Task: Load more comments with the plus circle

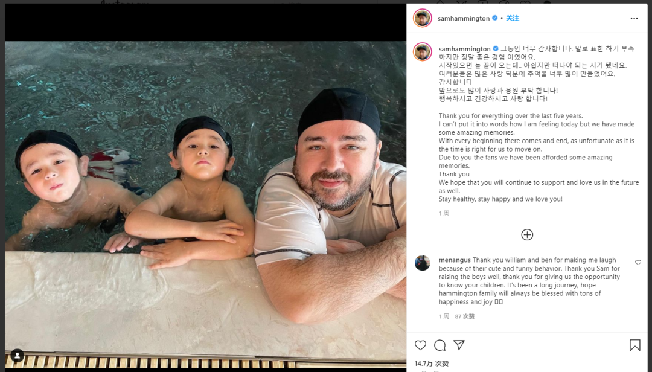Action: tap(527, 235)
